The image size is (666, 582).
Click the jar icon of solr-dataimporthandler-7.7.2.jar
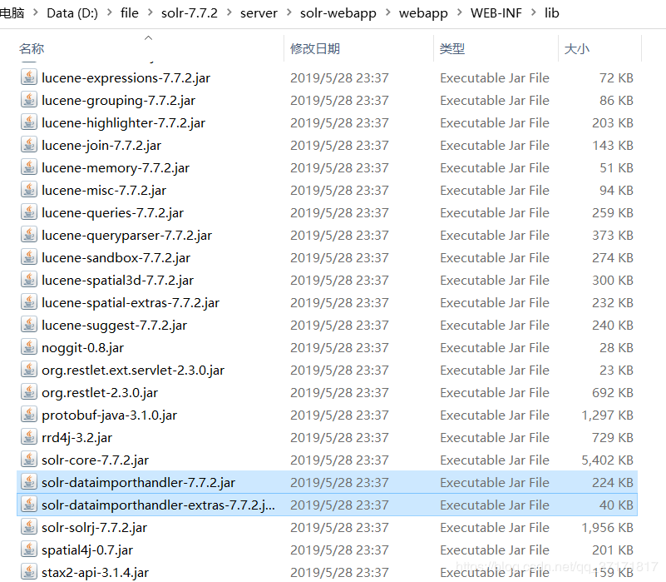[29, 482]
